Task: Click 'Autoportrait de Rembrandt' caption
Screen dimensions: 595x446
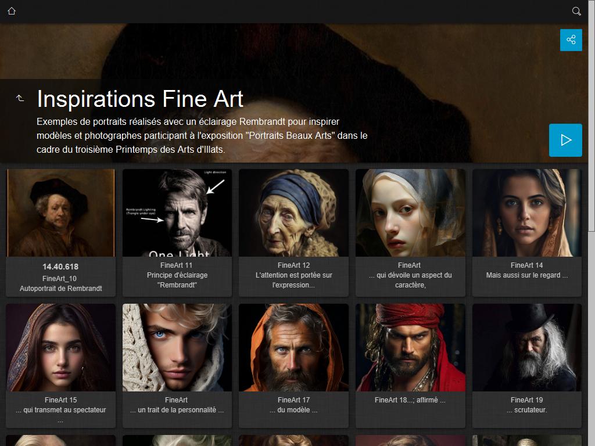Action: (60, 288)
